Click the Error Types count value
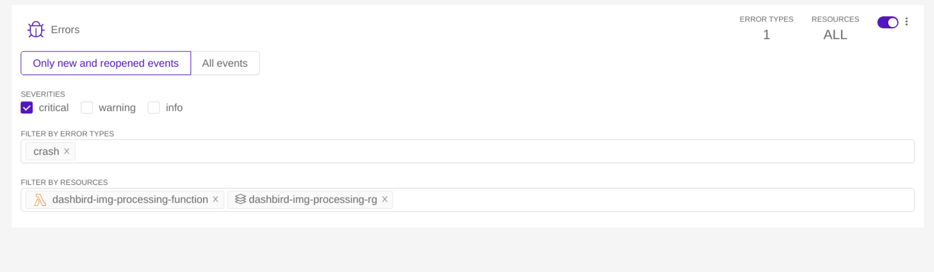Viewport: 934px width, 272px height. (x=766, y=35)
